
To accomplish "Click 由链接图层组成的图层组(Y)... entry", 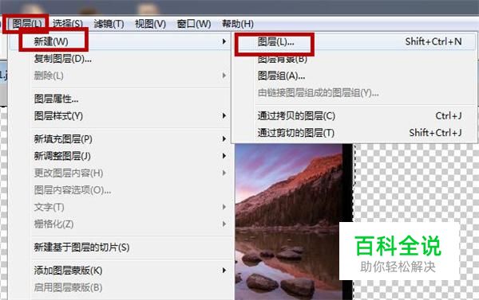I will pos(319,92).
